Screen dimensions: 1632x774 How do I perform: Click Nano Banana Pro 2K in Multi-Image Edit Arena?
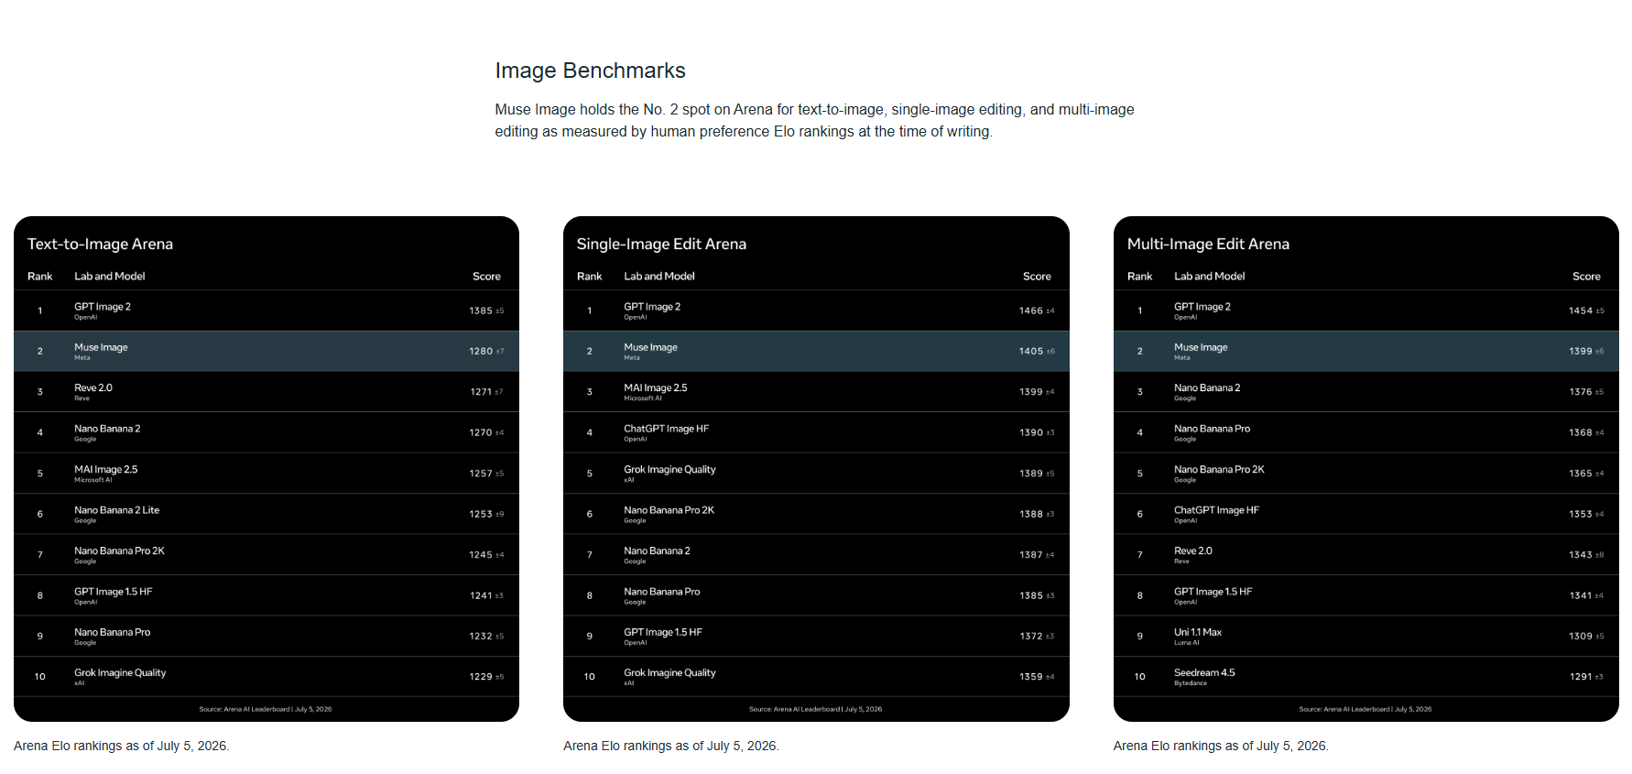pos(1219,469)
